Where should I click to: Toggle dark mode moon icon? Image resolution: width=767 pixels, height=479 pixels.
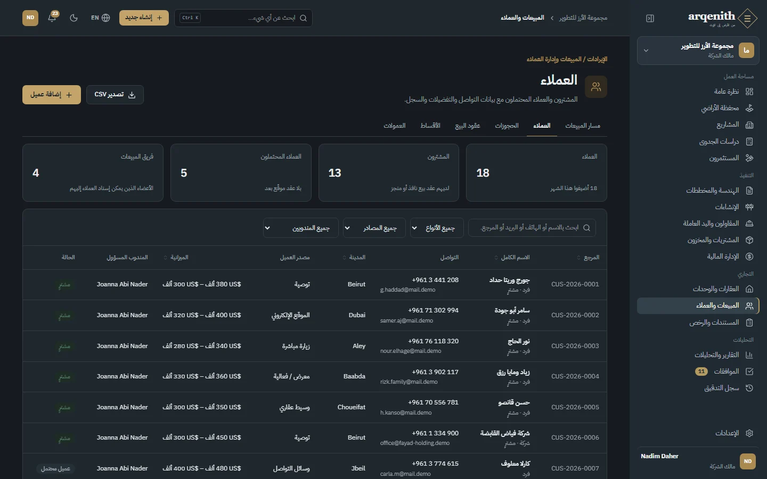pyautogui.click(x=74, y=18)
